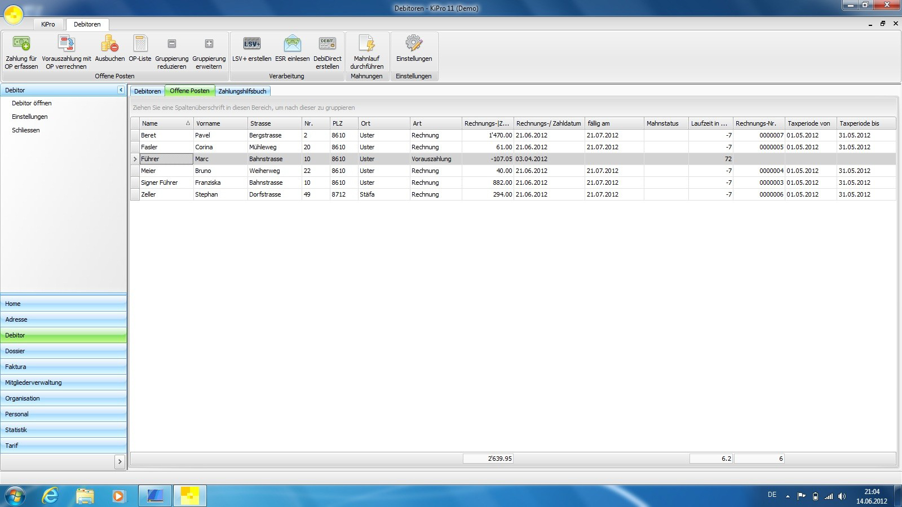
Task: Sort by the Name column header
Action: click(163, 123)
